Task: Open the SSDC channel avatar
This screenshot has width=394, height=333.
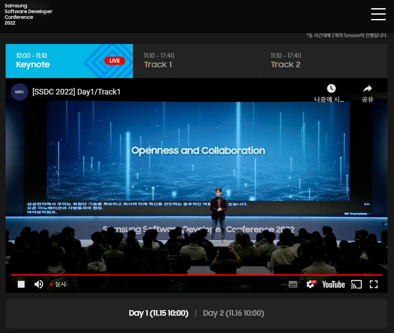Action: [x=19, y=92]
